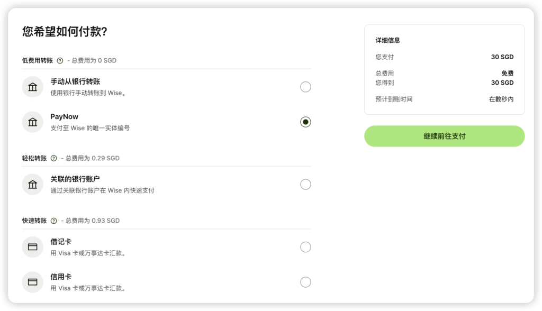Click 通过关联银行账户在 Wise 内快速支付 description

coord(102,190)
